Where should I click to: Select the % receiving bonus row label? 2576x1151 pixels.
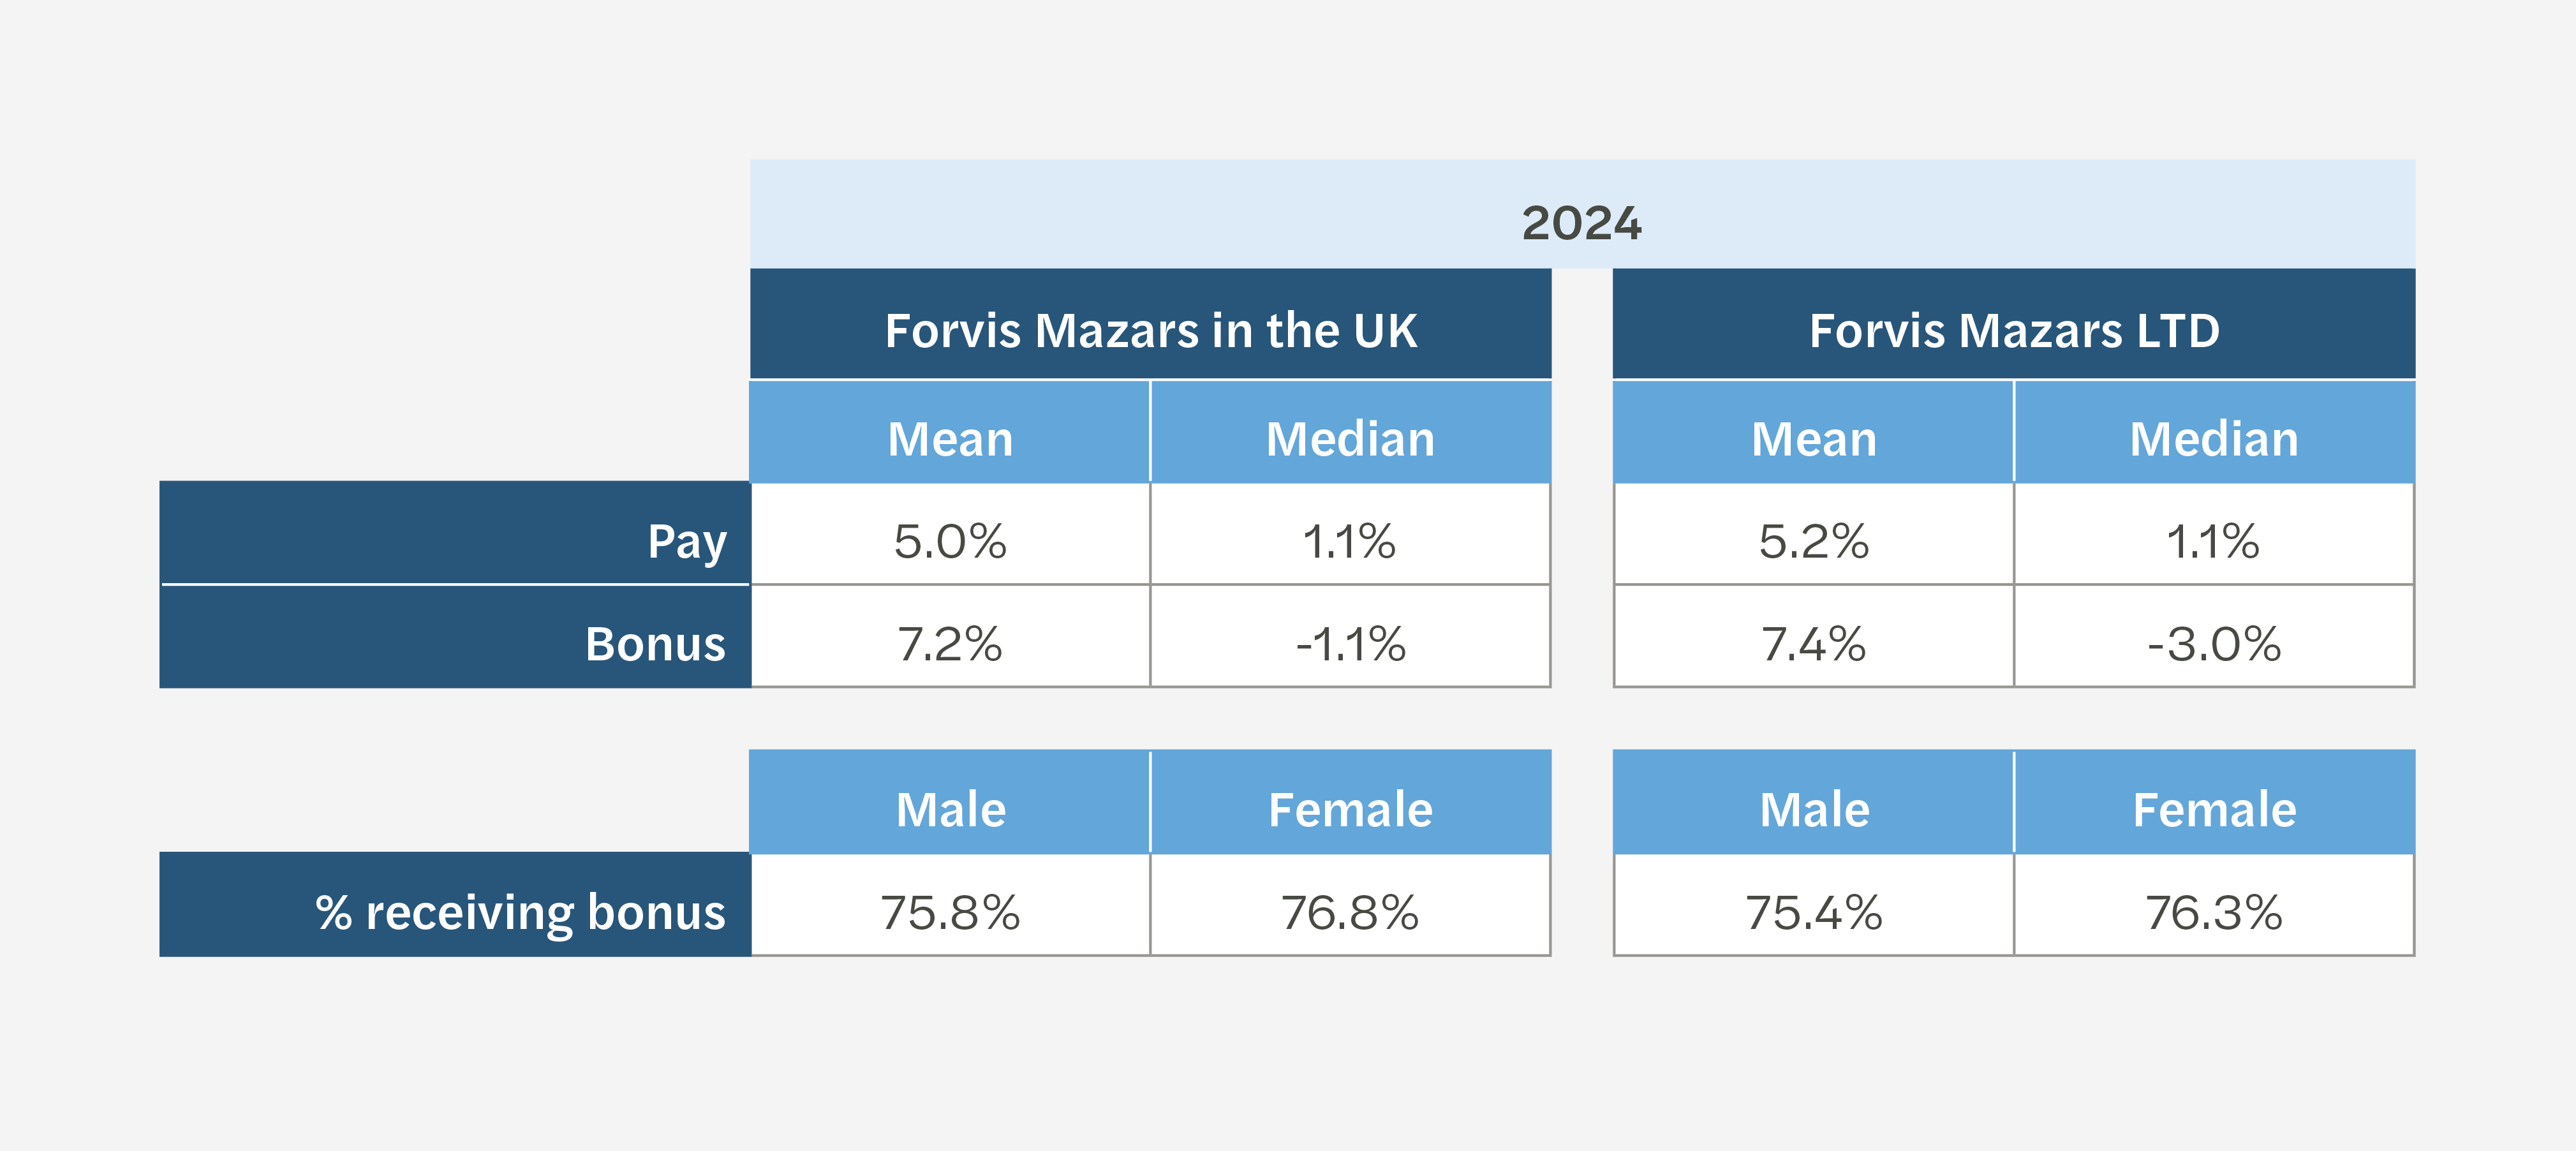[x=520, y=912]
